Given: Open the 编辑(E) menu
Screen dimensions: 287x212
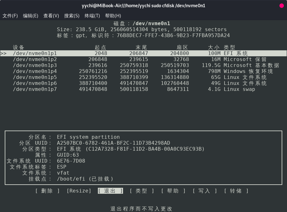Looking at the screenshot, I should coord(31,16).
